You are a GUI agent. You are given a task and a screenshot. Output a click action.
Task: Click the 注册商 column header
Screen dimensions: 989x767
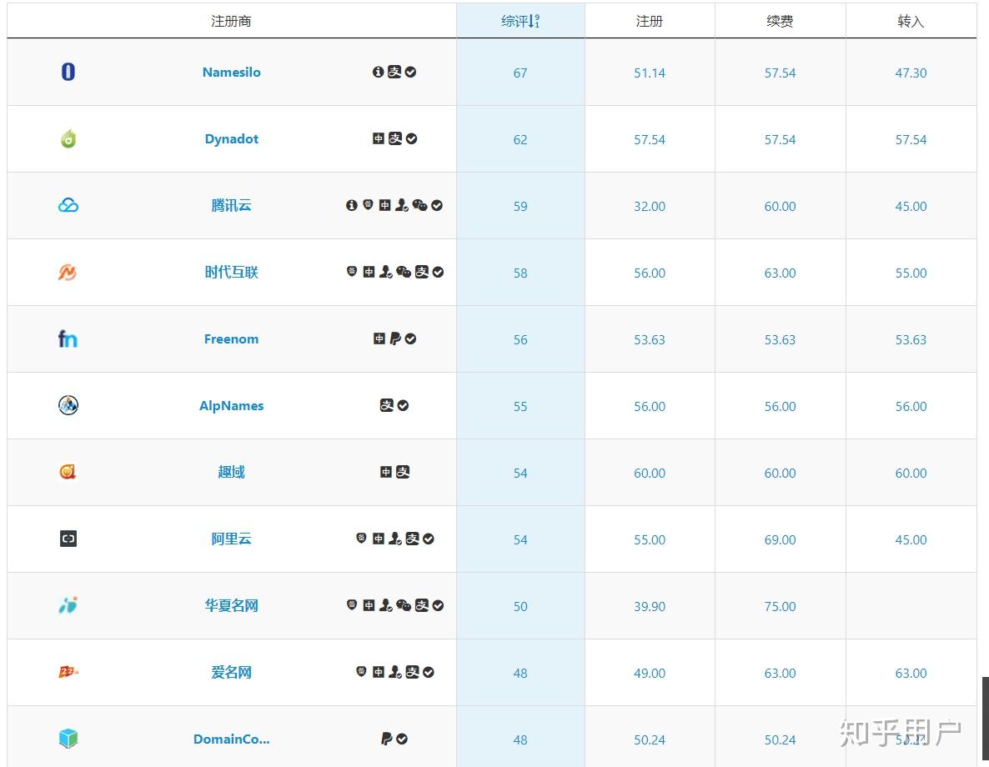click(x=231, y=21)
